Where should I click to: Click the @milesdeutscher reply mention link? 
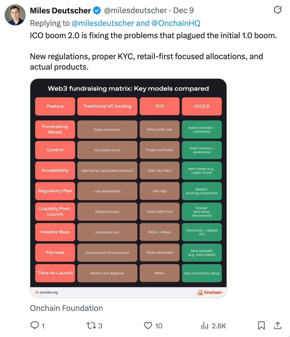[103, 23]
